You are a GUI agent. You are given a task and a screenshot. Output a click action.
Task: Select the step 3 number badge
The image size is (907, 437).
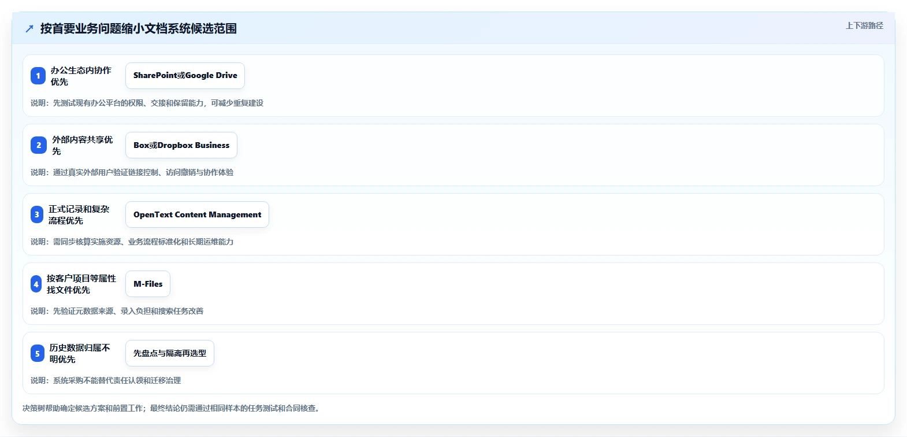37,214
